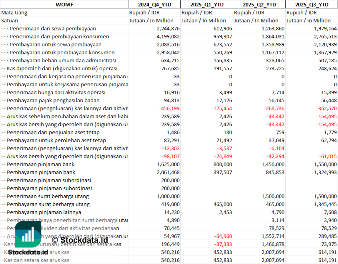Select the WOMF header cell

coord(64,4)
